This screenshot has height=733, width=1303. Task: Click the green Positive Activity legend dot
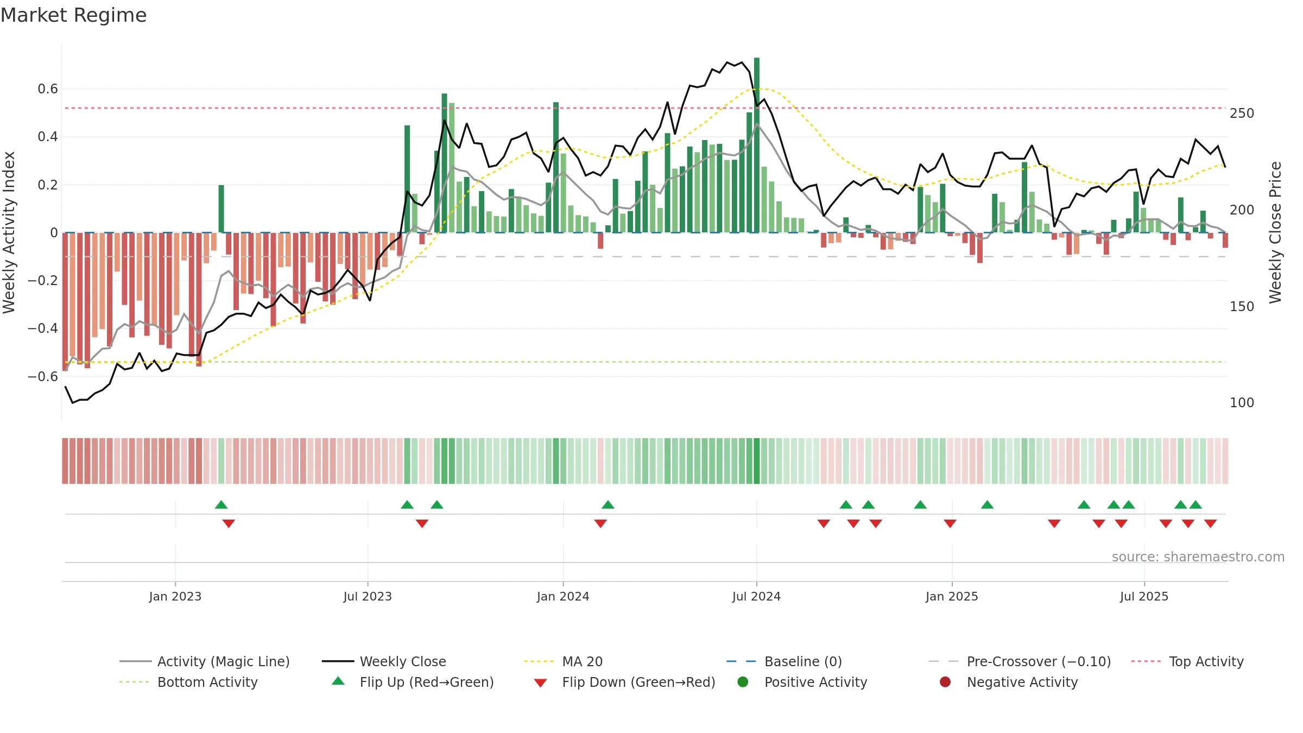(743, 682)
